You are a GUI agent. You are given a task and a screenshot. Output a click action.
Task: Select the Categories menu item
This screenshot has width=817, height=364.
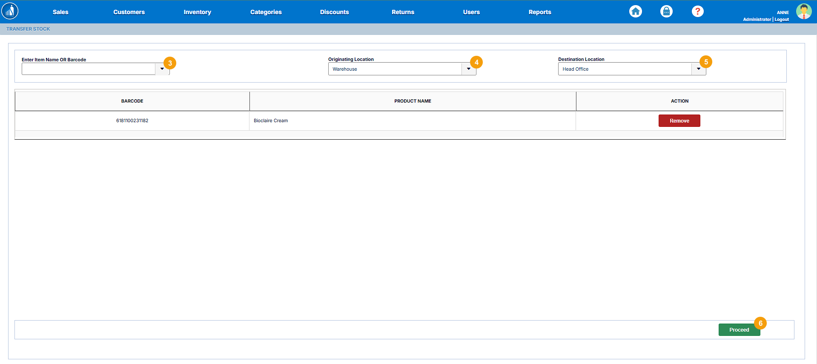(266, 12)
